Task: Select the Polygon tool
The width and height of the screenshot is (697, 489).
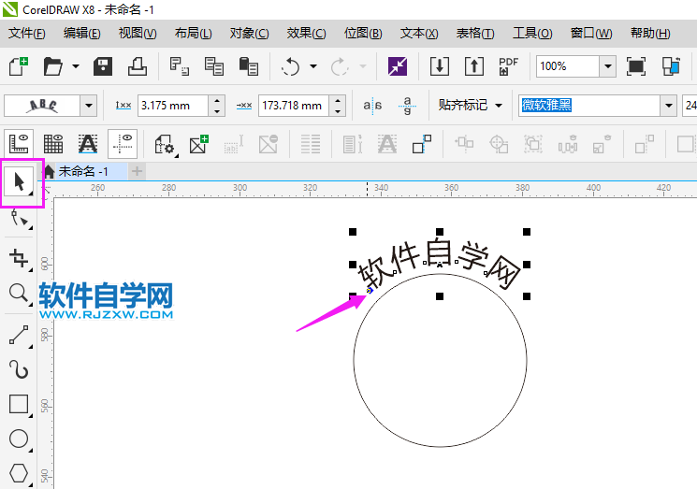Action: pyautogui.click(x=20, y=473)
